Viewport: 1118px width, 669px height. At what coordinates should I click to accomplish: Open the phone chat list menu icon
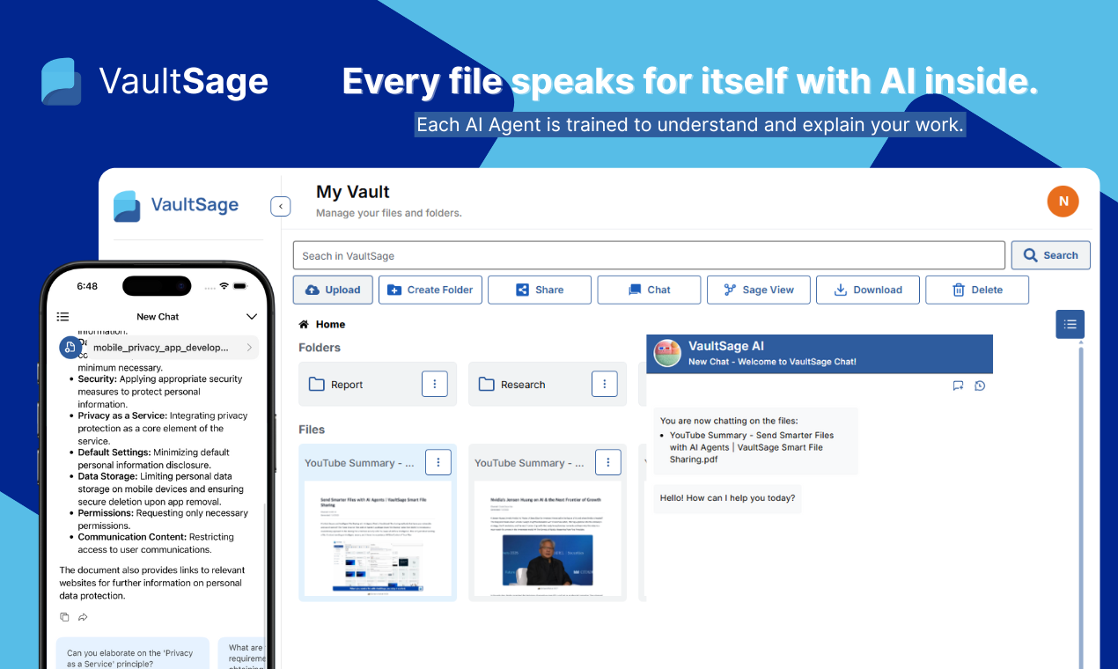click(63, 317)
